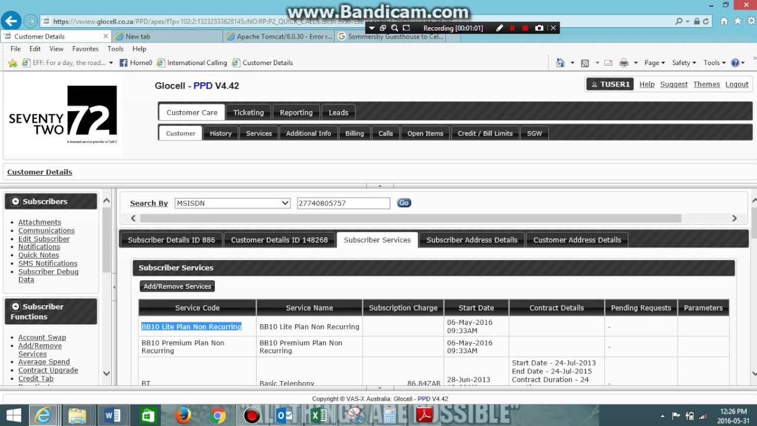Open the Safety menu dropdown
Viewport: 757px width, 426px height.
click(684, 63)
